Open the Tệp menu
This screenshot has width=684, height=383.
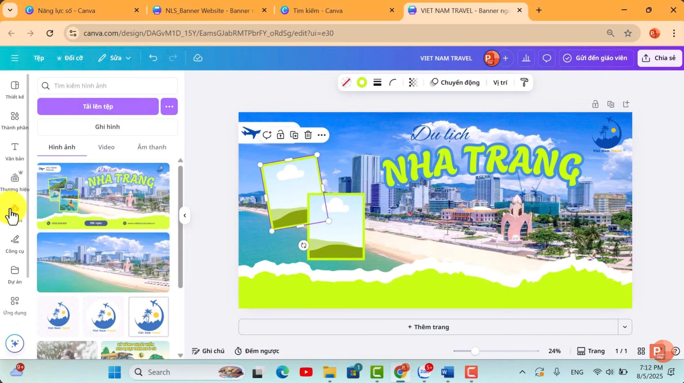point(39,58)
